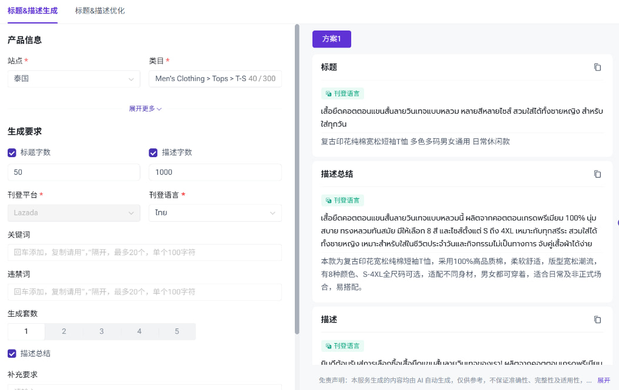Select the 方案1 result tab
The width and height of the screenshot is (619, 390).
tap(332, 39)
